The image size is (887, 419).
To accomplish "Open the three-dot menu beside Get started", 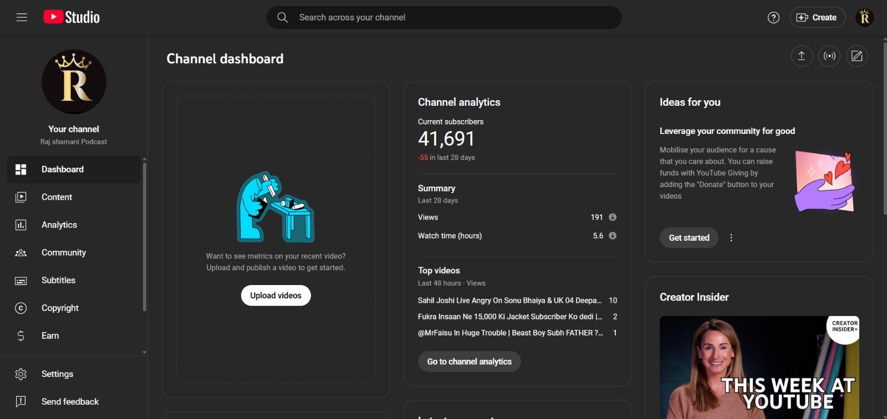I will pos(731,237).
